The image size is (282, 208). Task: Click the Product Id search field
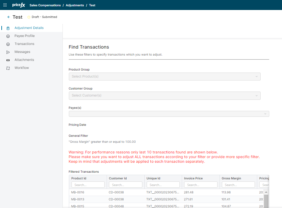tap(88, 185)
